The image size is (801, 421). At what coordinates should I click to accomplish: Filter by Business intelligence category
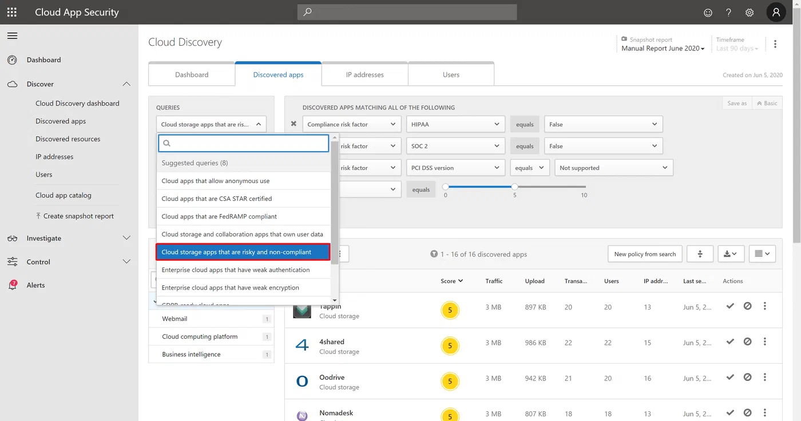[211, 355]
